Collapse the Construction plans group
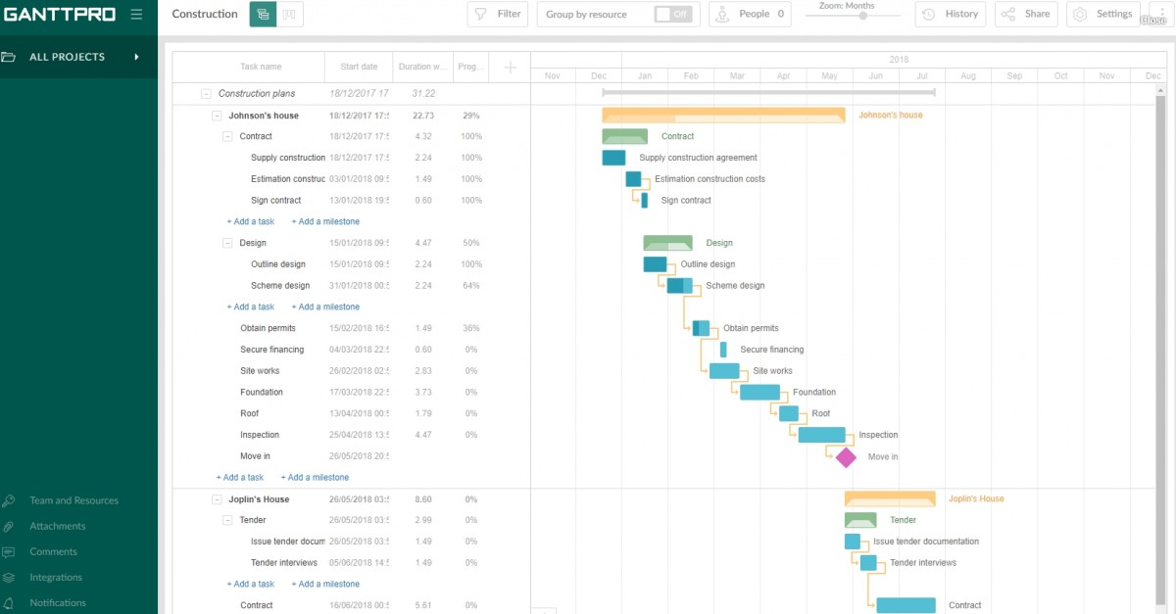Viewport: 1176px width, 614px height. [x=206, y=94]
